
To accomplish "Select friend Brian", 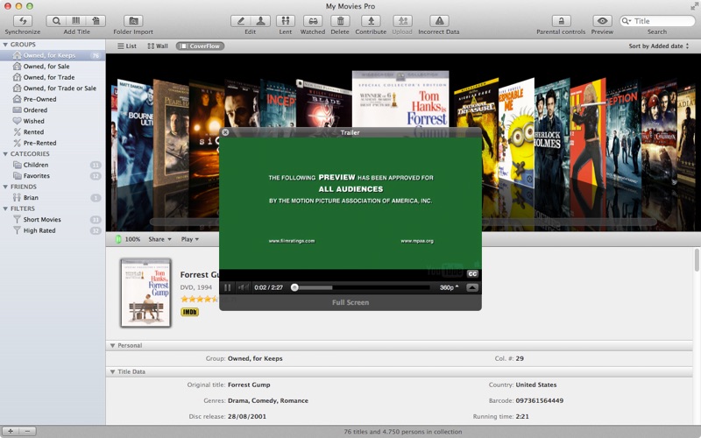I will (x=53, y=198).
